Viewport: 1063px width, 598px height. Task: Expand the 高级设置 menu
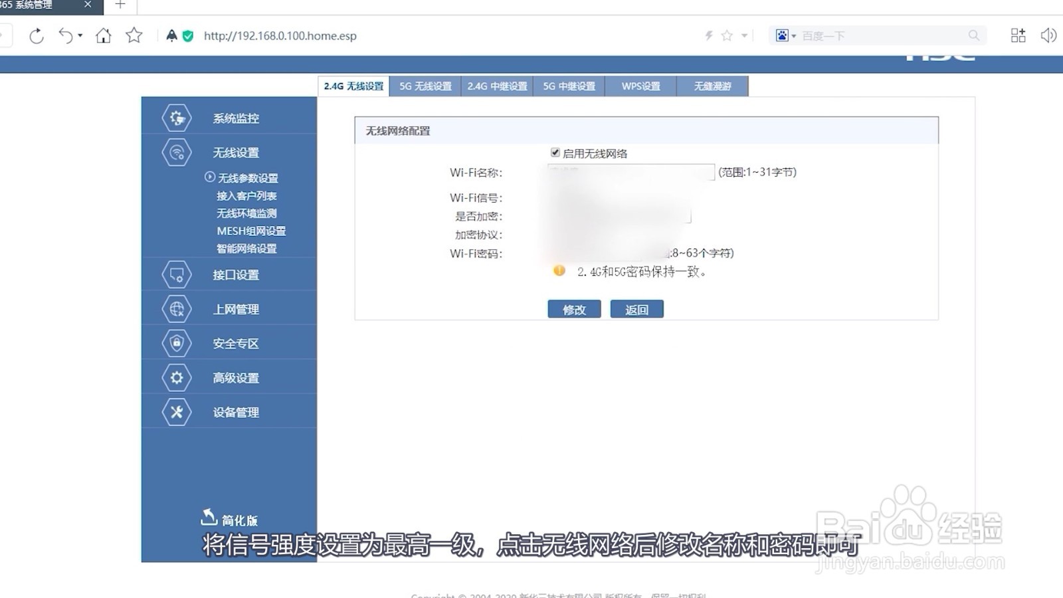(x=236, y=378)
